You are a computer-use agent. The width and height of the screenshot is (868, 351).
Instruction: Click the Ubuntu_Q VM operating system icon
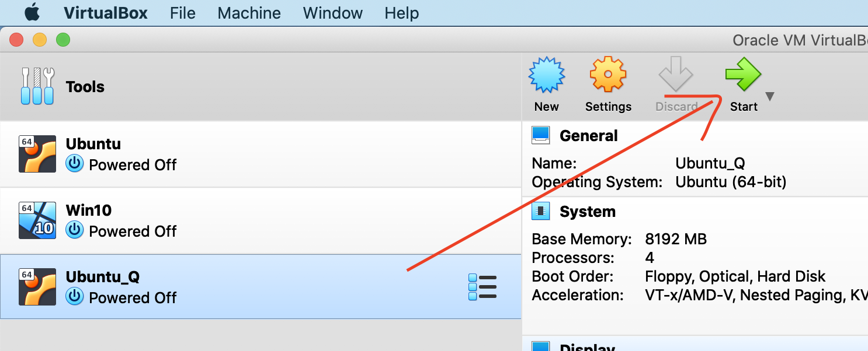37,287
